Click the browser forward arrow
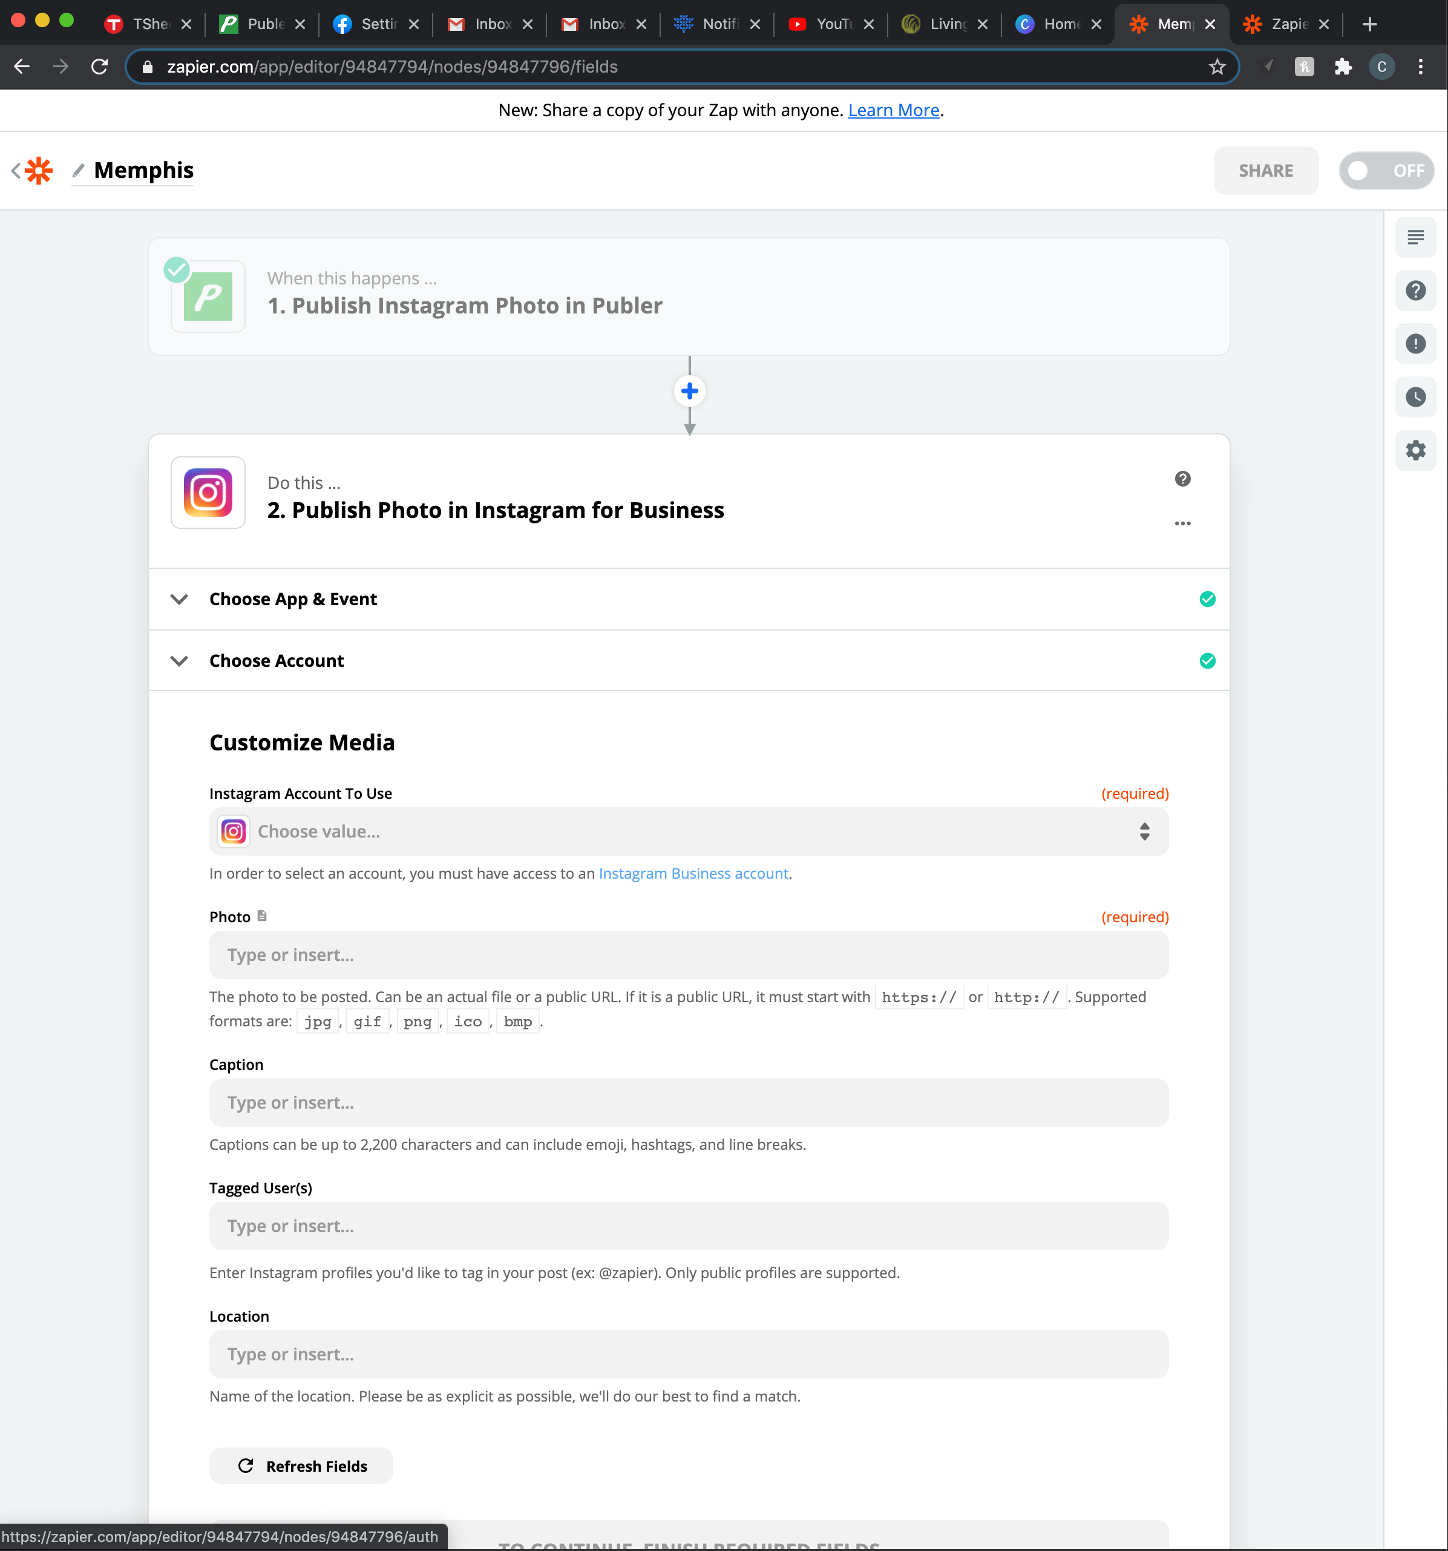Viewport: 1448px width, 1551px height. [60, 67]
